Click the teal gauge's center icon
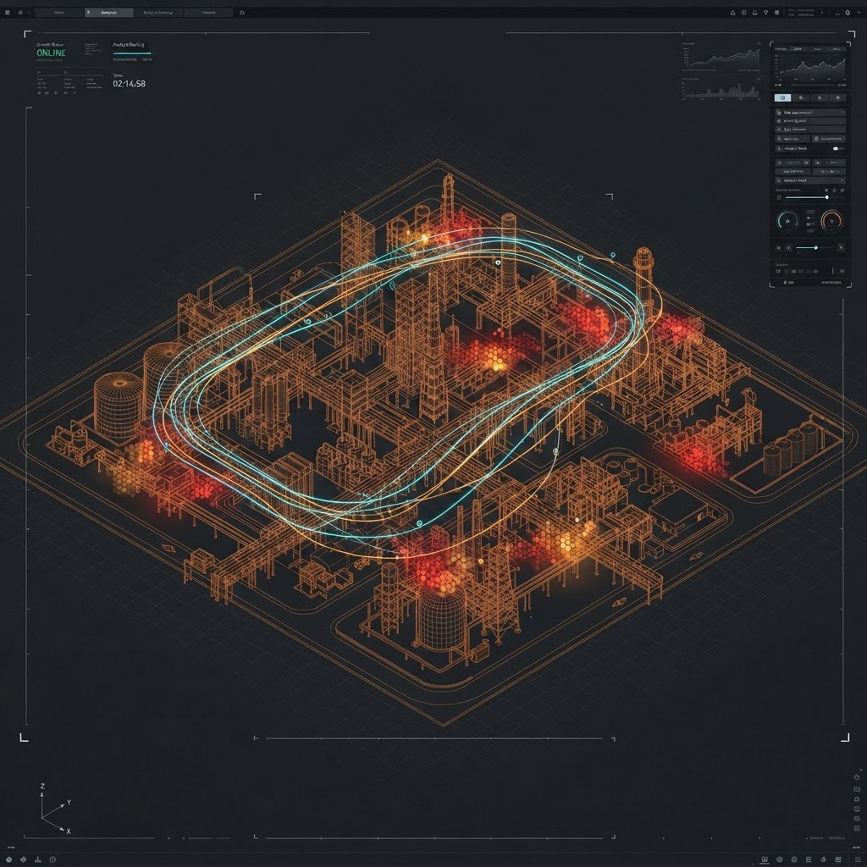This screenshot has height=867, width=867. 788,221
